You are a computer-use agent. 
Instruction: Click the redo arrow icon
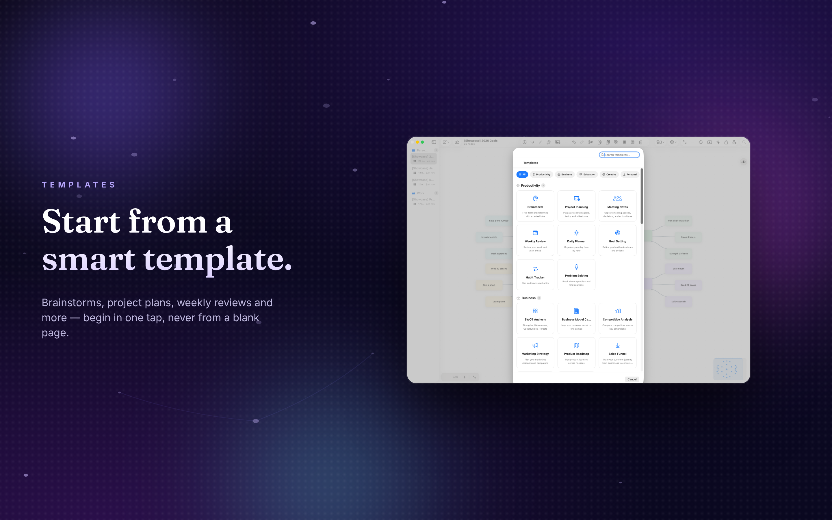tap(582, 142)
